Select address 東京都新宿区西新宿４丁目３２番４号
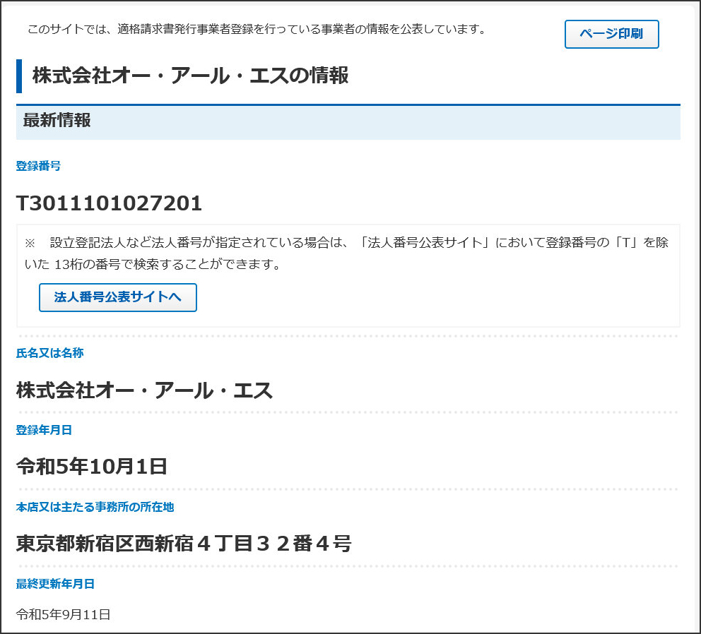Screen dimensions: 701x634 184,544
